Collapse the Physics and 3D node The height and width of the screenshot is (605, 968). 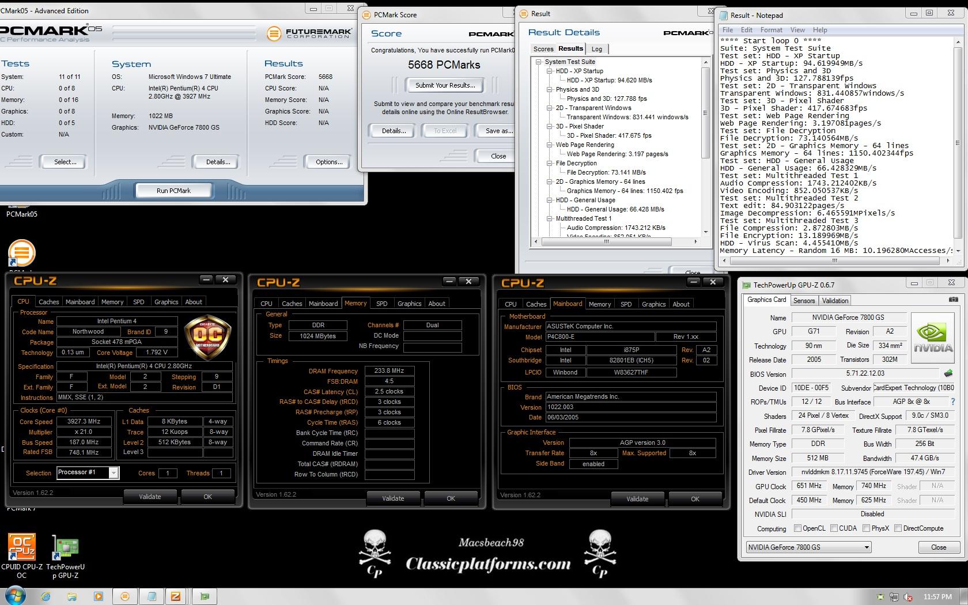550,89
